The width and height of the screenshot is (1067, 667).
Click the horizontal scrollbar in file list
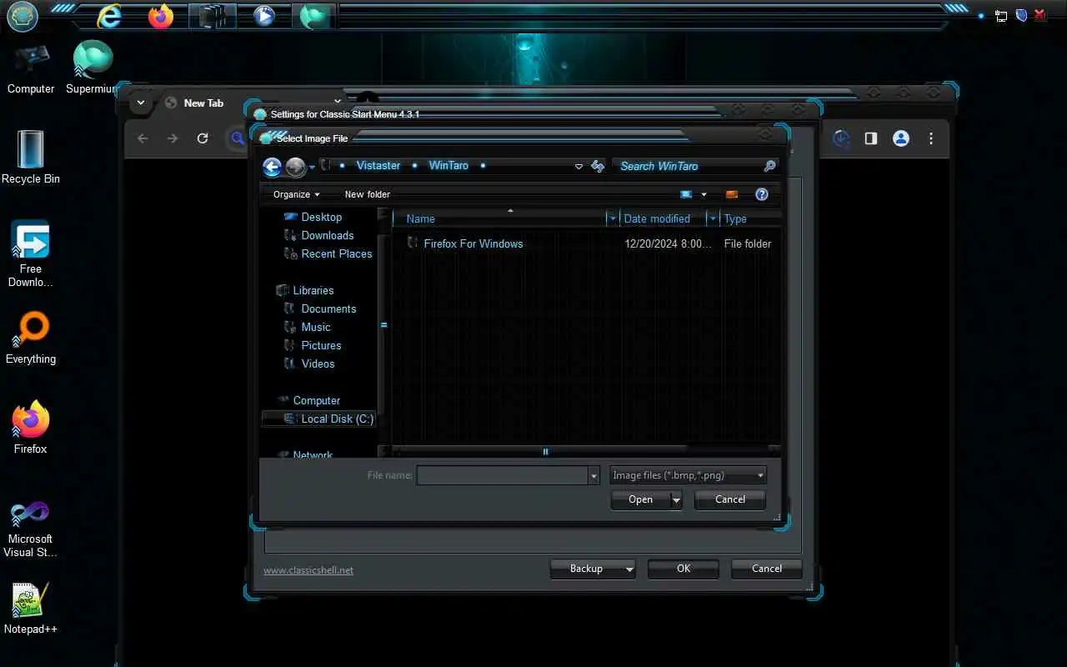click(546, 452)
